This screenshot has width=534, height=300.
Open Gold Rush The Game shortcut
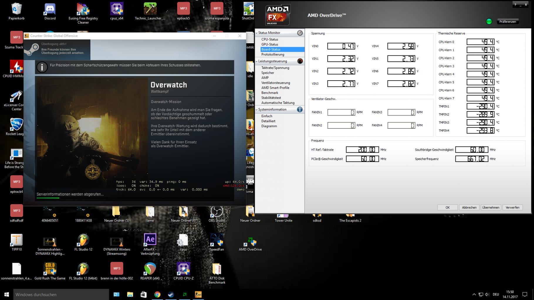pos(50,271)
